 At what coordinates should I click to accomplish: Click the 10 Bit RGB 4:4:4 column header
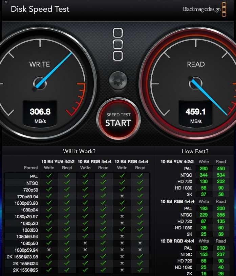pyautogui.click(x=94, y=161)
